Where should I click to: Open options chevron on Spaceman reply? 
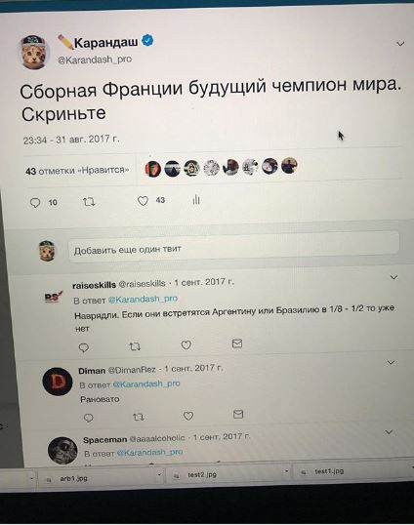pyautogui.click(x=389, y=432)
